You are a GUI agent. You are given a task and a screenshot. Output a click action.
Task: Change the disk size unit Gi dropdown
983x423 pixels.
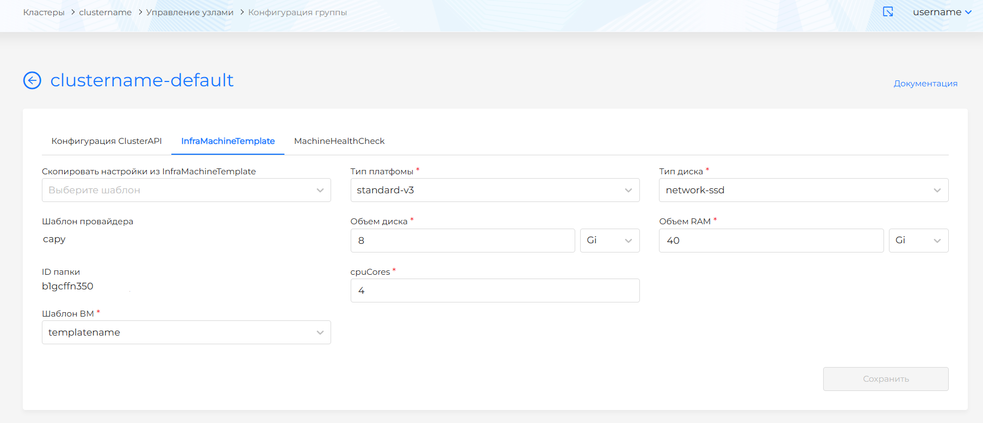click(609, 241)
